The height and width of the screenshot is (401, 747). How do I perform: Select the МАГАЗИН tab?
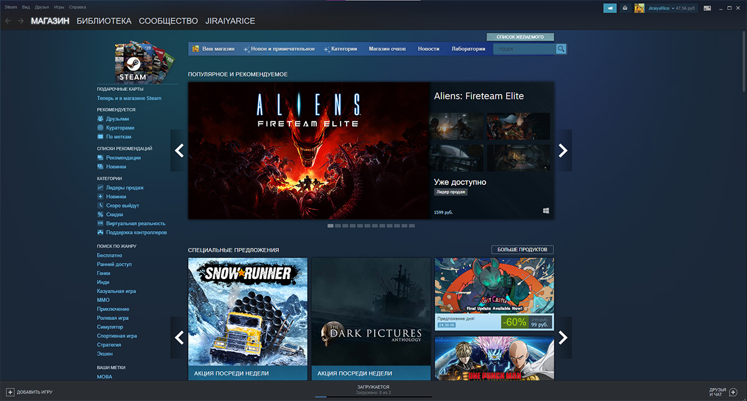50,21
